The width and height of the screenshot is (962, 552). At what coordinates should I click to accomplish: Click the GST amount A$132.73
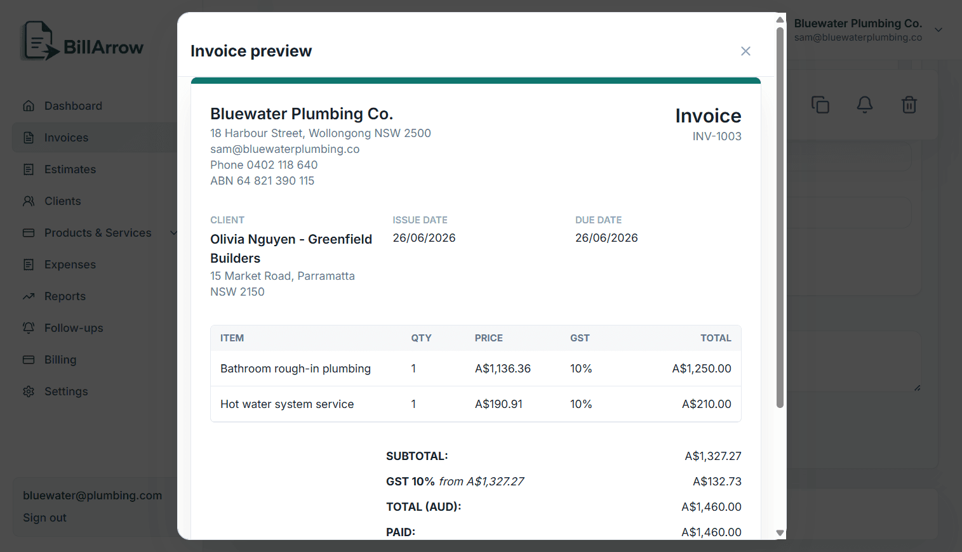(717, 482)
